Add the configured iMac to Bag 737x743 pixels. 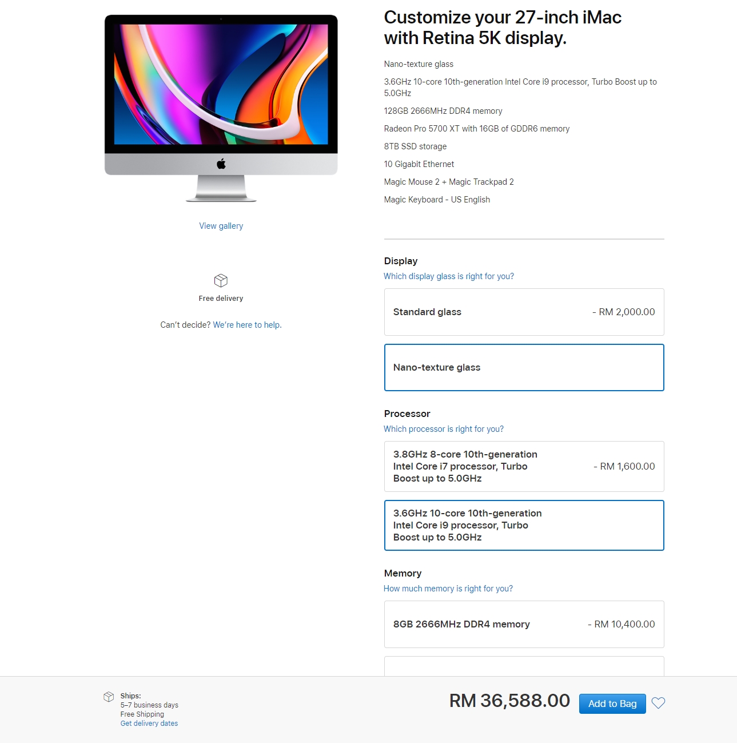click(x=612, y=704)
